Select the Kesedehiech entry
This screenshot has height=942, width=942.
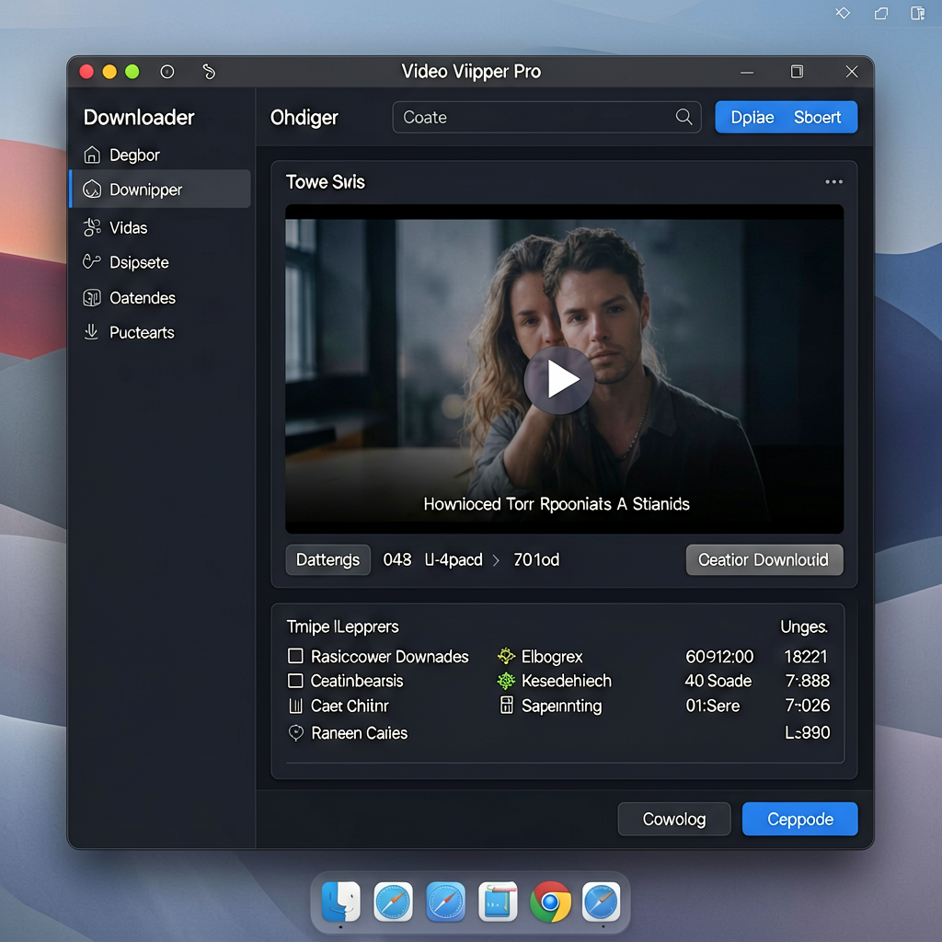[x=567, y=681]
